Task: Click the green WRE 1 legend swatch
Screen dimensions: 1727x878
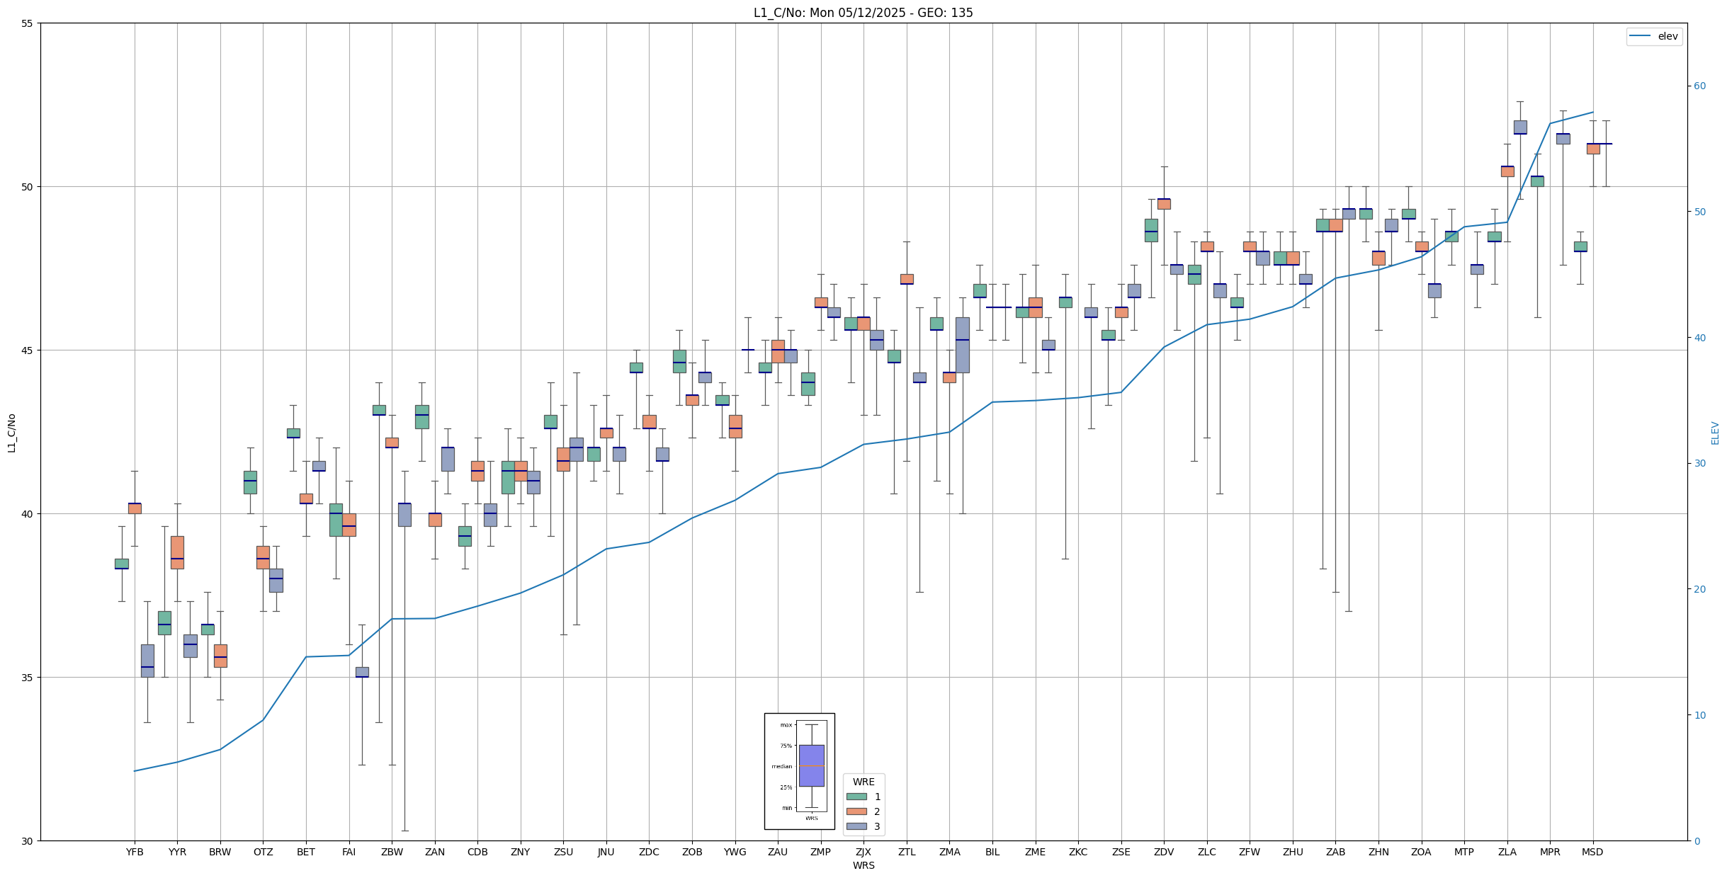Action: point(856,797)
